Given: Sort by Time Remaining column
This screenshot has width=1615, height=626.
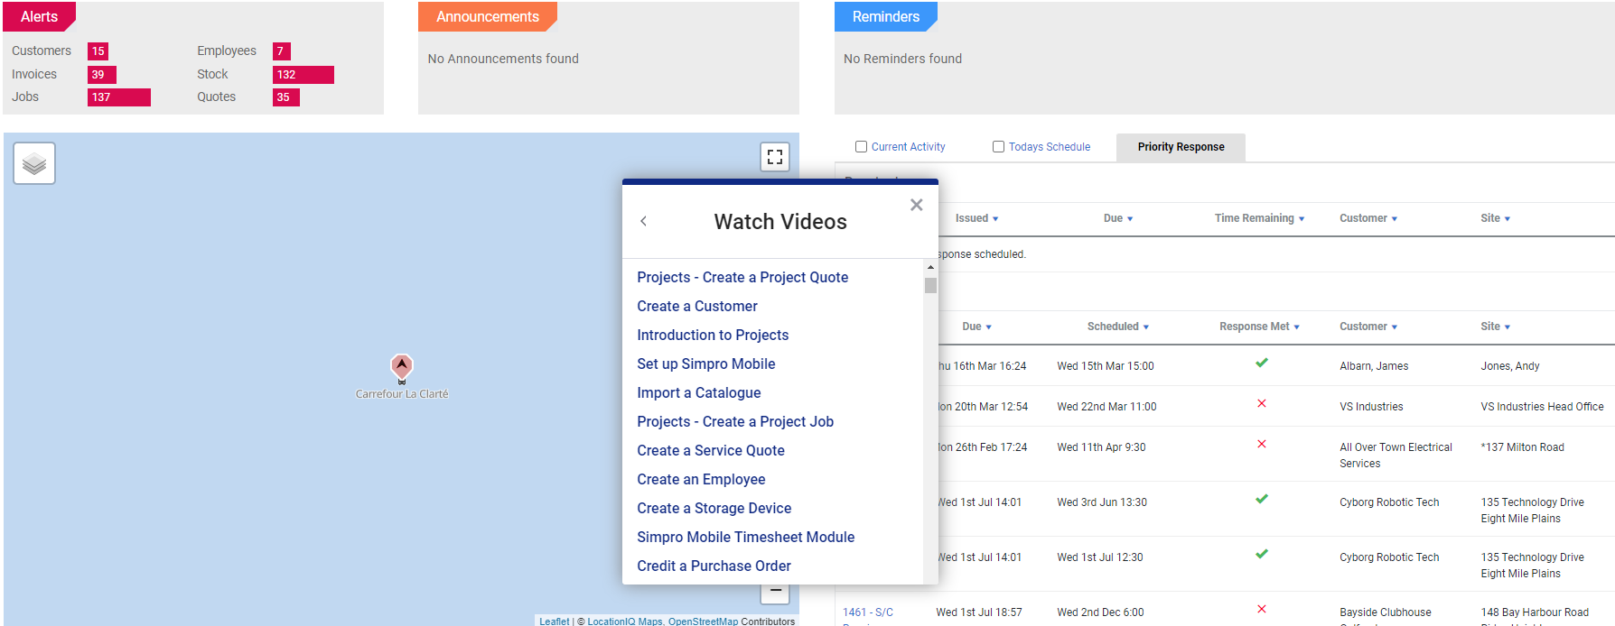Looking at the screenshot, I should pos(1259,218).
